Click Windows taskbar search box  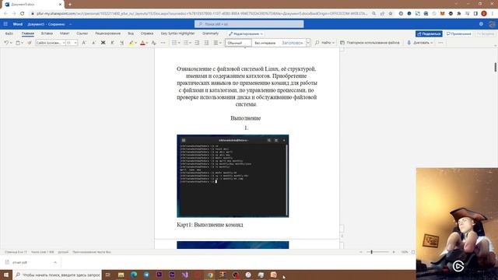(x=57, y=275)
